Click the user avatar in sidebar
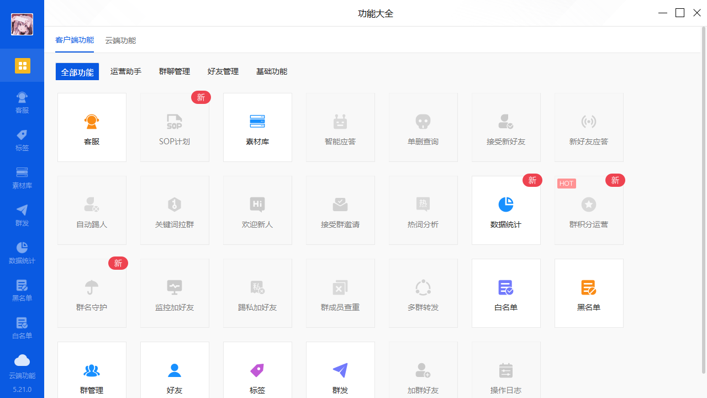707x398 pixels. coord(22,24)
